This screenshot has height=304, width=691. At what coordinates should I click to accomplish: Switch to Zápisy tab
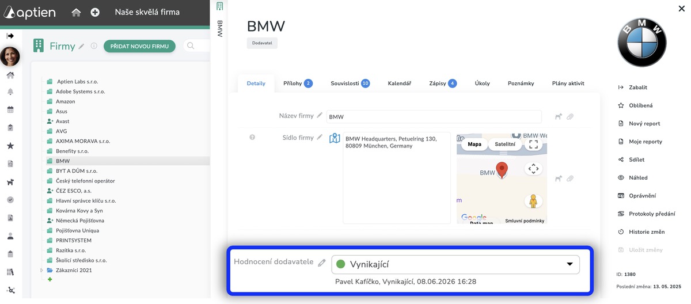point(443,83)
